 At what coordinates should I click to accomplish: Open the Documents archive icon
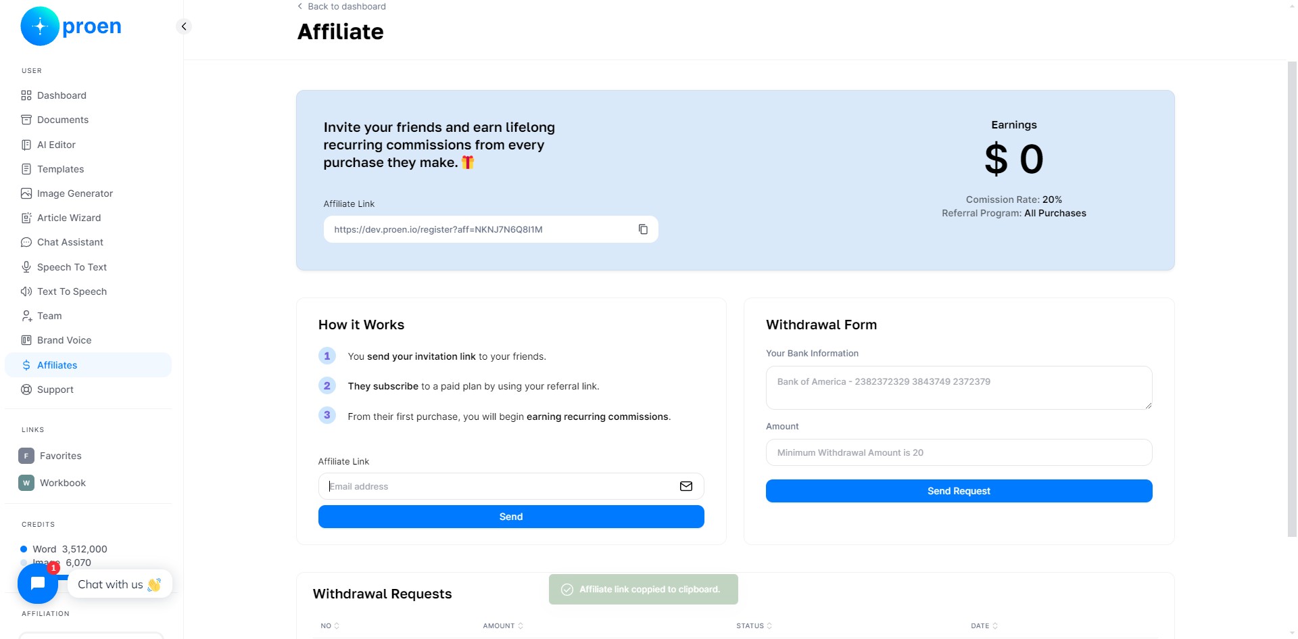(26, 120)
